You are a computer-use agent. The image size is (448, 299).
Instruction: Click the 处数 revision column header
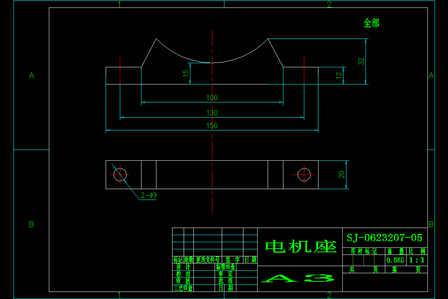click(x=189, y=260)
